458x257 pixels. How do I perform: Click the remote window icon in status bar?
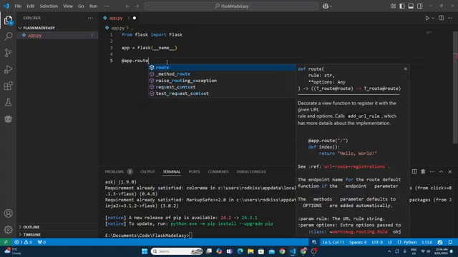[6, 242]
